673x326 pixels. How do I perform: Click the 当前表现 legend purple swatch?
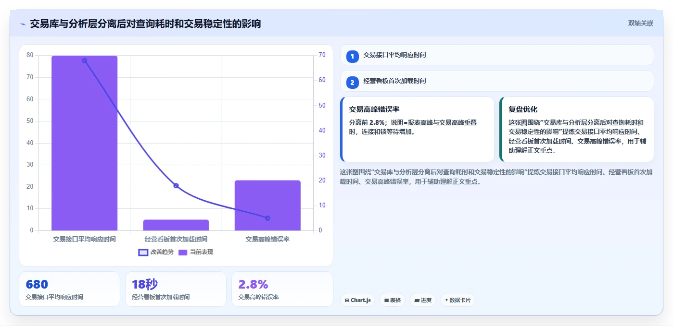coord(183,252)
